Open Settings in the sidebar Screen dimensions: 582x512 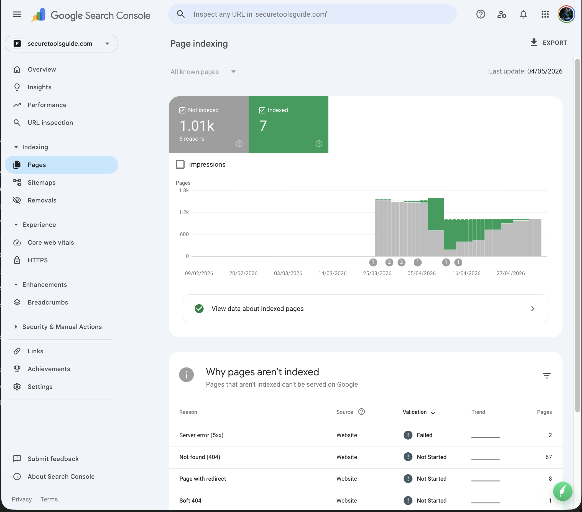pos(61,387)
